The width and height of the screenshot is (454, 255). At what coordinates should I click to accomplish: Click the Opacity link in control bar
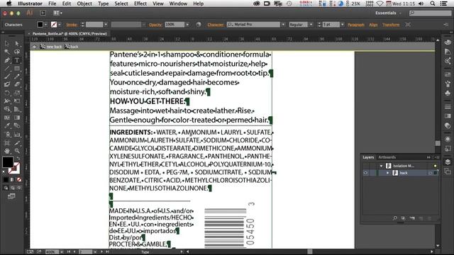(x=155, y=25)
